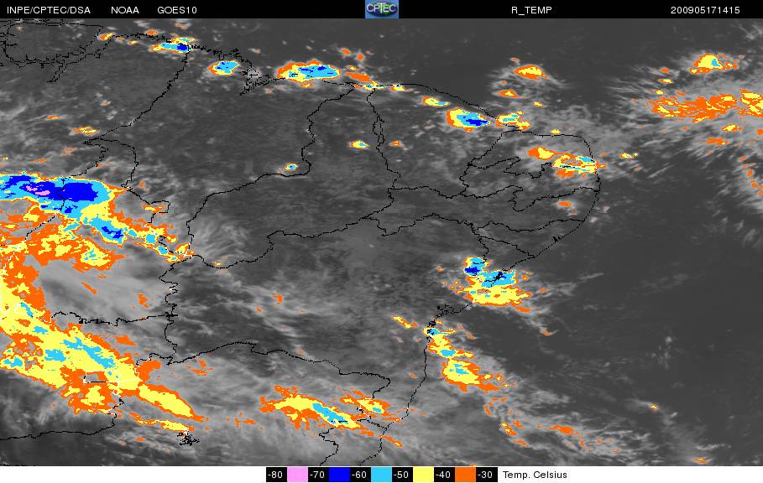This screenshot has height=483, width=763.
Task: Click the Temp. Celsius legend caption
Action: pyautogui.click(x=535, y=475)
